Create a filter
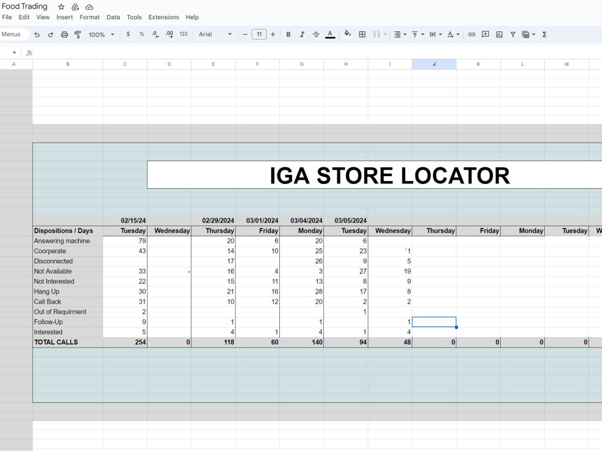This screenshot has width=602, height=451. tap(512, 34)
